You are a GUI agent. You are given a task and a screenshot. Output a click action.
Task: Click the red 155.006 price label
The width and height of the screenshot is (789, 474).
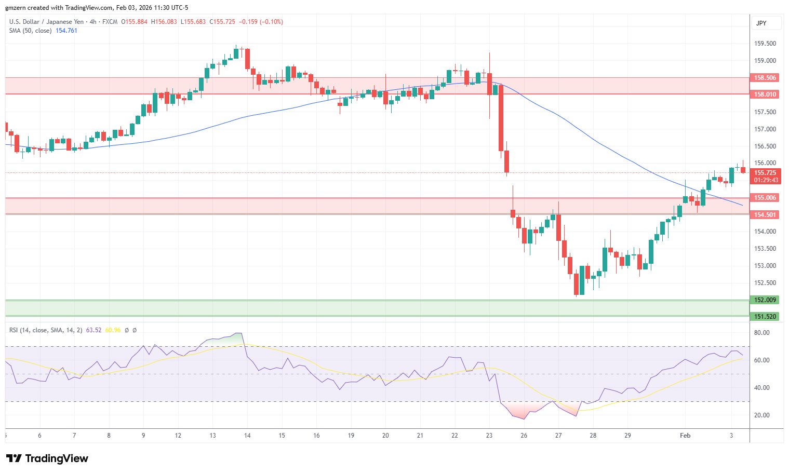(765, 198)
